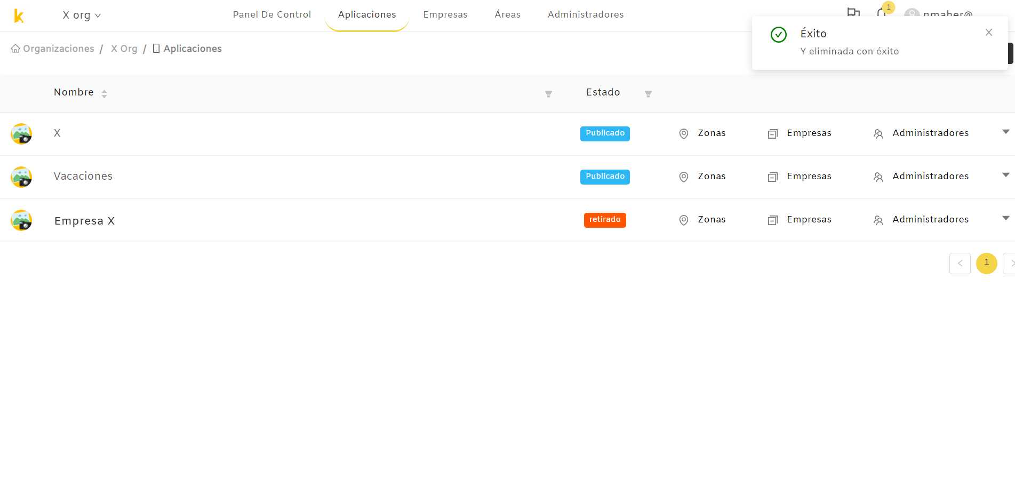Open Zonas for Vacaciones
1015x503 pixels.
[x=702, y=177]
